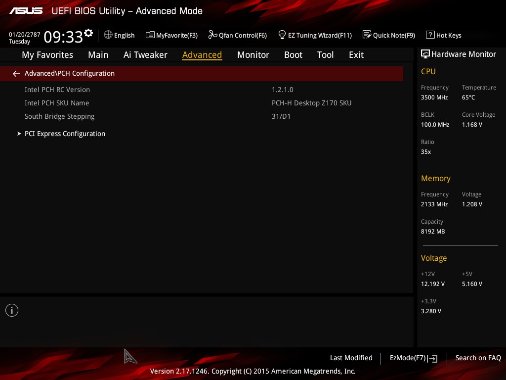Screen dimensions: 506x380
Task: Click the Hardware Monitor screen icon
Action: 425,54
